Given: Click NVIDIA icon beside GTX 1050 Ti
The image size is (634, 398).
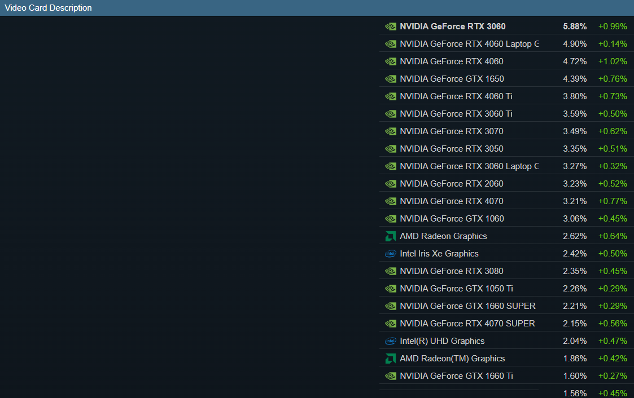Looking at the screenshot, I should (391, 289).
